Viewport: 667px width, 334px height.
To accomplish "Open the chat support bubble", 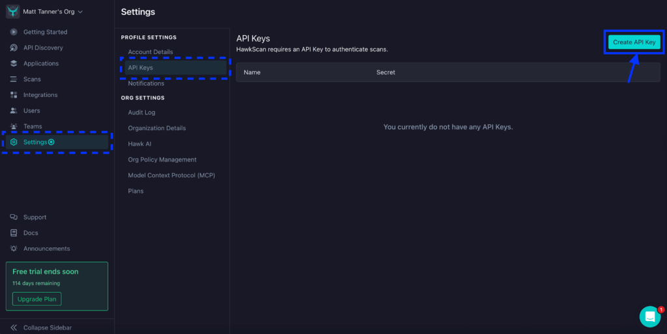I will pyautogui.click(x=649, y=316).
